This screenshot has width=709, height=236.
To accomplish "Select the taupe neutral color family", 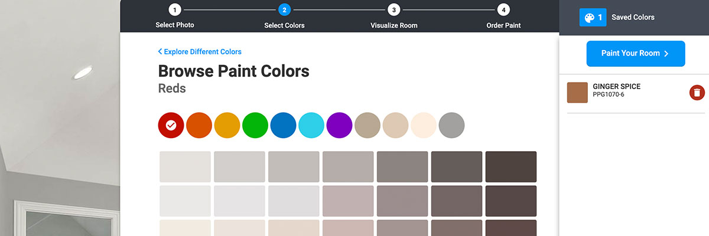I will click(367, 125).
